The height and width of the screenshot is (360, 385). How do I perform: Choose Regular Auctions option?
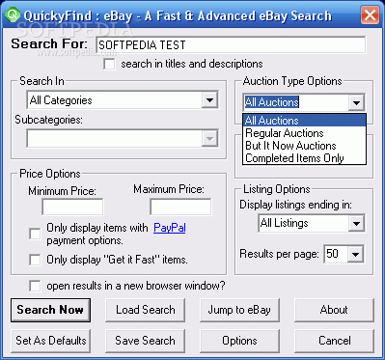pyautogui.click(x=304, y=133)
